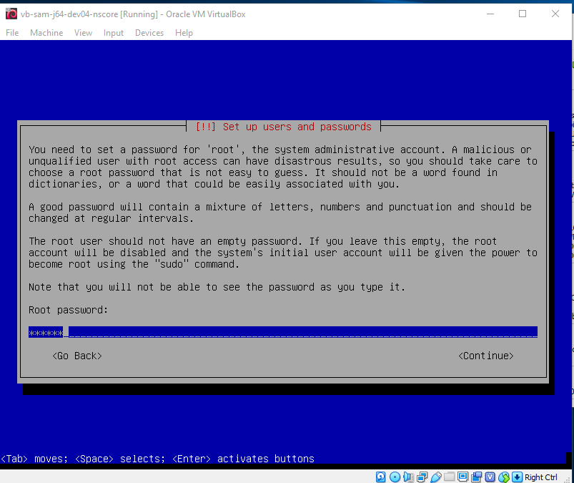Open the Input menu
574x483 pixels.
pos(114,33)
